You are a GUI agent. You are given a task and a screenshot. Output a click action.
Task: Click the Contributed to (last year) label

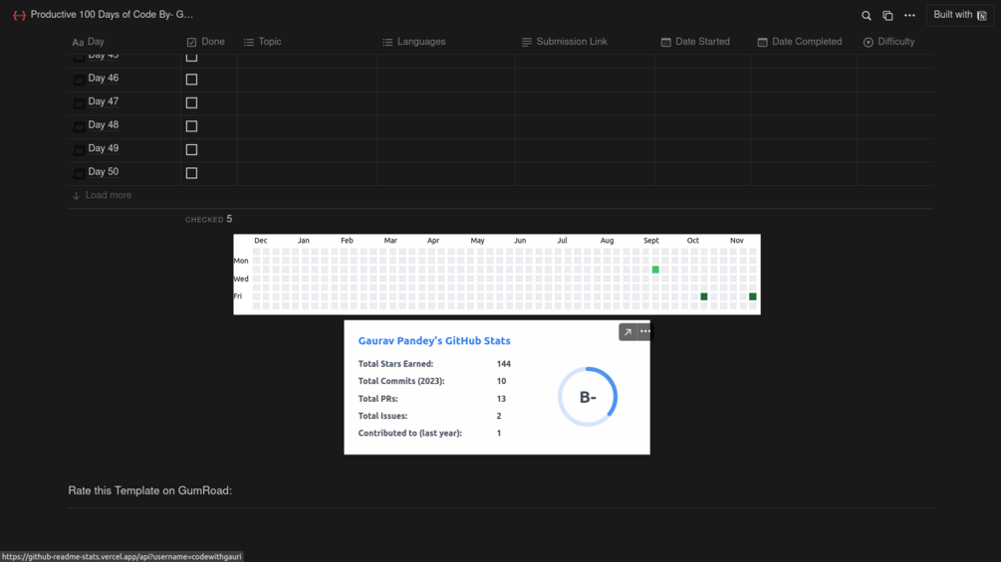pyautogui.click(x=409, y=434)
